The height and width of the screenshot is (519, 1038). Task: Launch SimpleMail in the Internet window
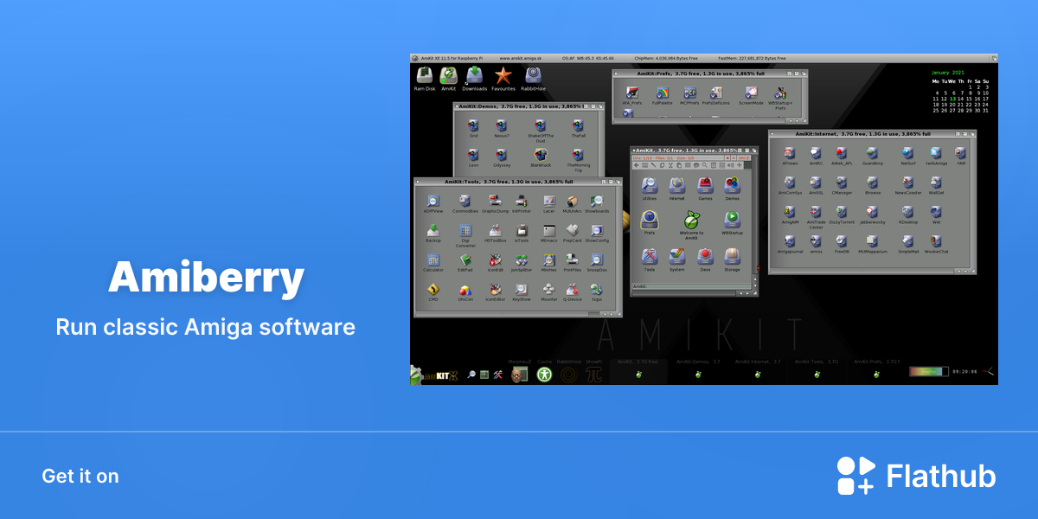pos(908,243)
